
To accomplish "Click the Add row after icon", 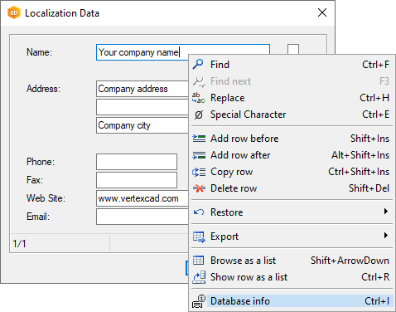I will [x=199, y=155].
